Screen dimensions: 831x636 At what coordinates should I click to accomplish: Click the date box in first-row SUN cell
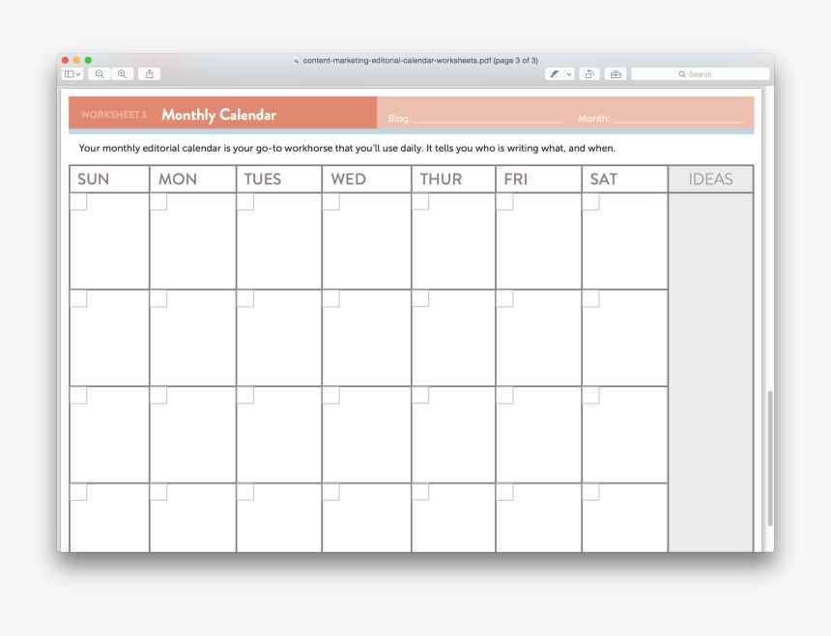point(78,202)
